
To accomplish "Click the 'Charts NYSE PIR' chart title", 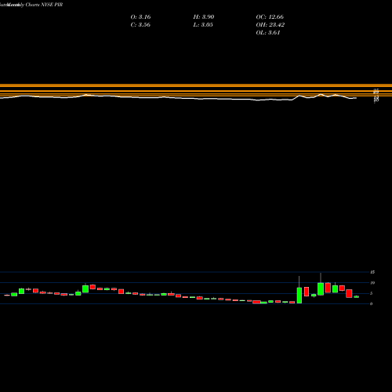I will pos(44,5).
